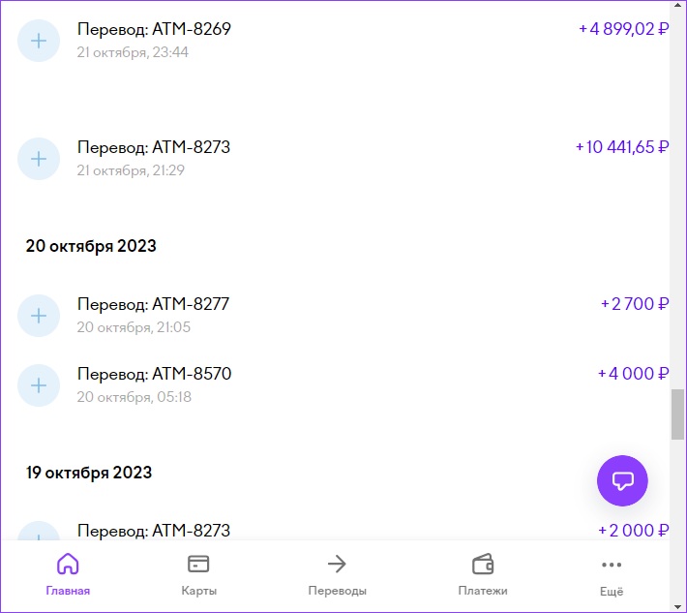
Task: Open the Перевод: АТМ-8269 transaction title
Action: coord(154,29)
